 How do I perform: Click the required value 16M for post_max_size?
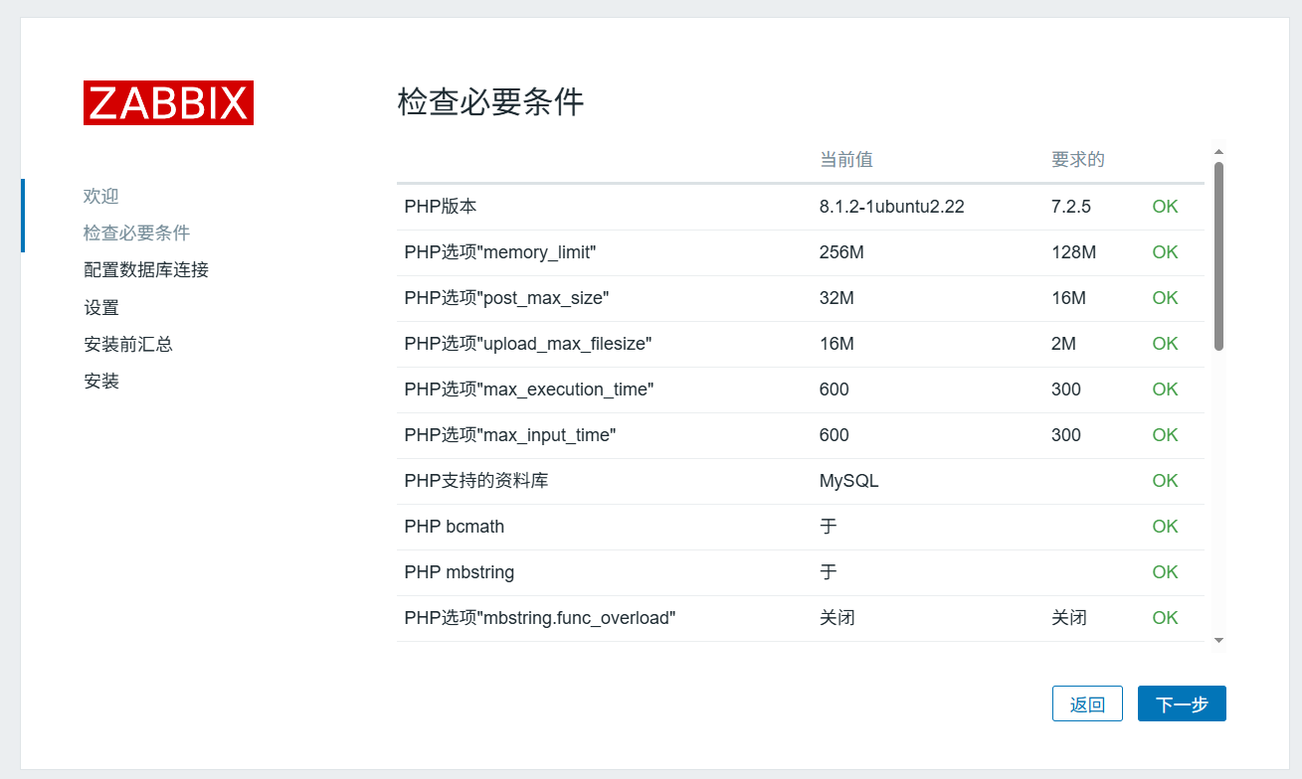1068,298
